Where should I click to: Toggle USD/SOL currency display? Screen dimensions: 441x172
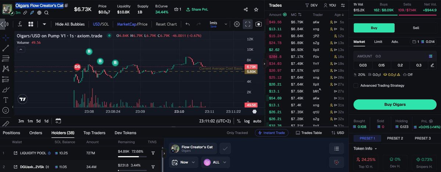101,24
